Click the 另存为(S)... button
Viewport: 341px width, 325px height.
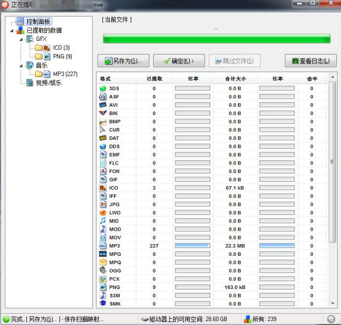coord(123,61)
